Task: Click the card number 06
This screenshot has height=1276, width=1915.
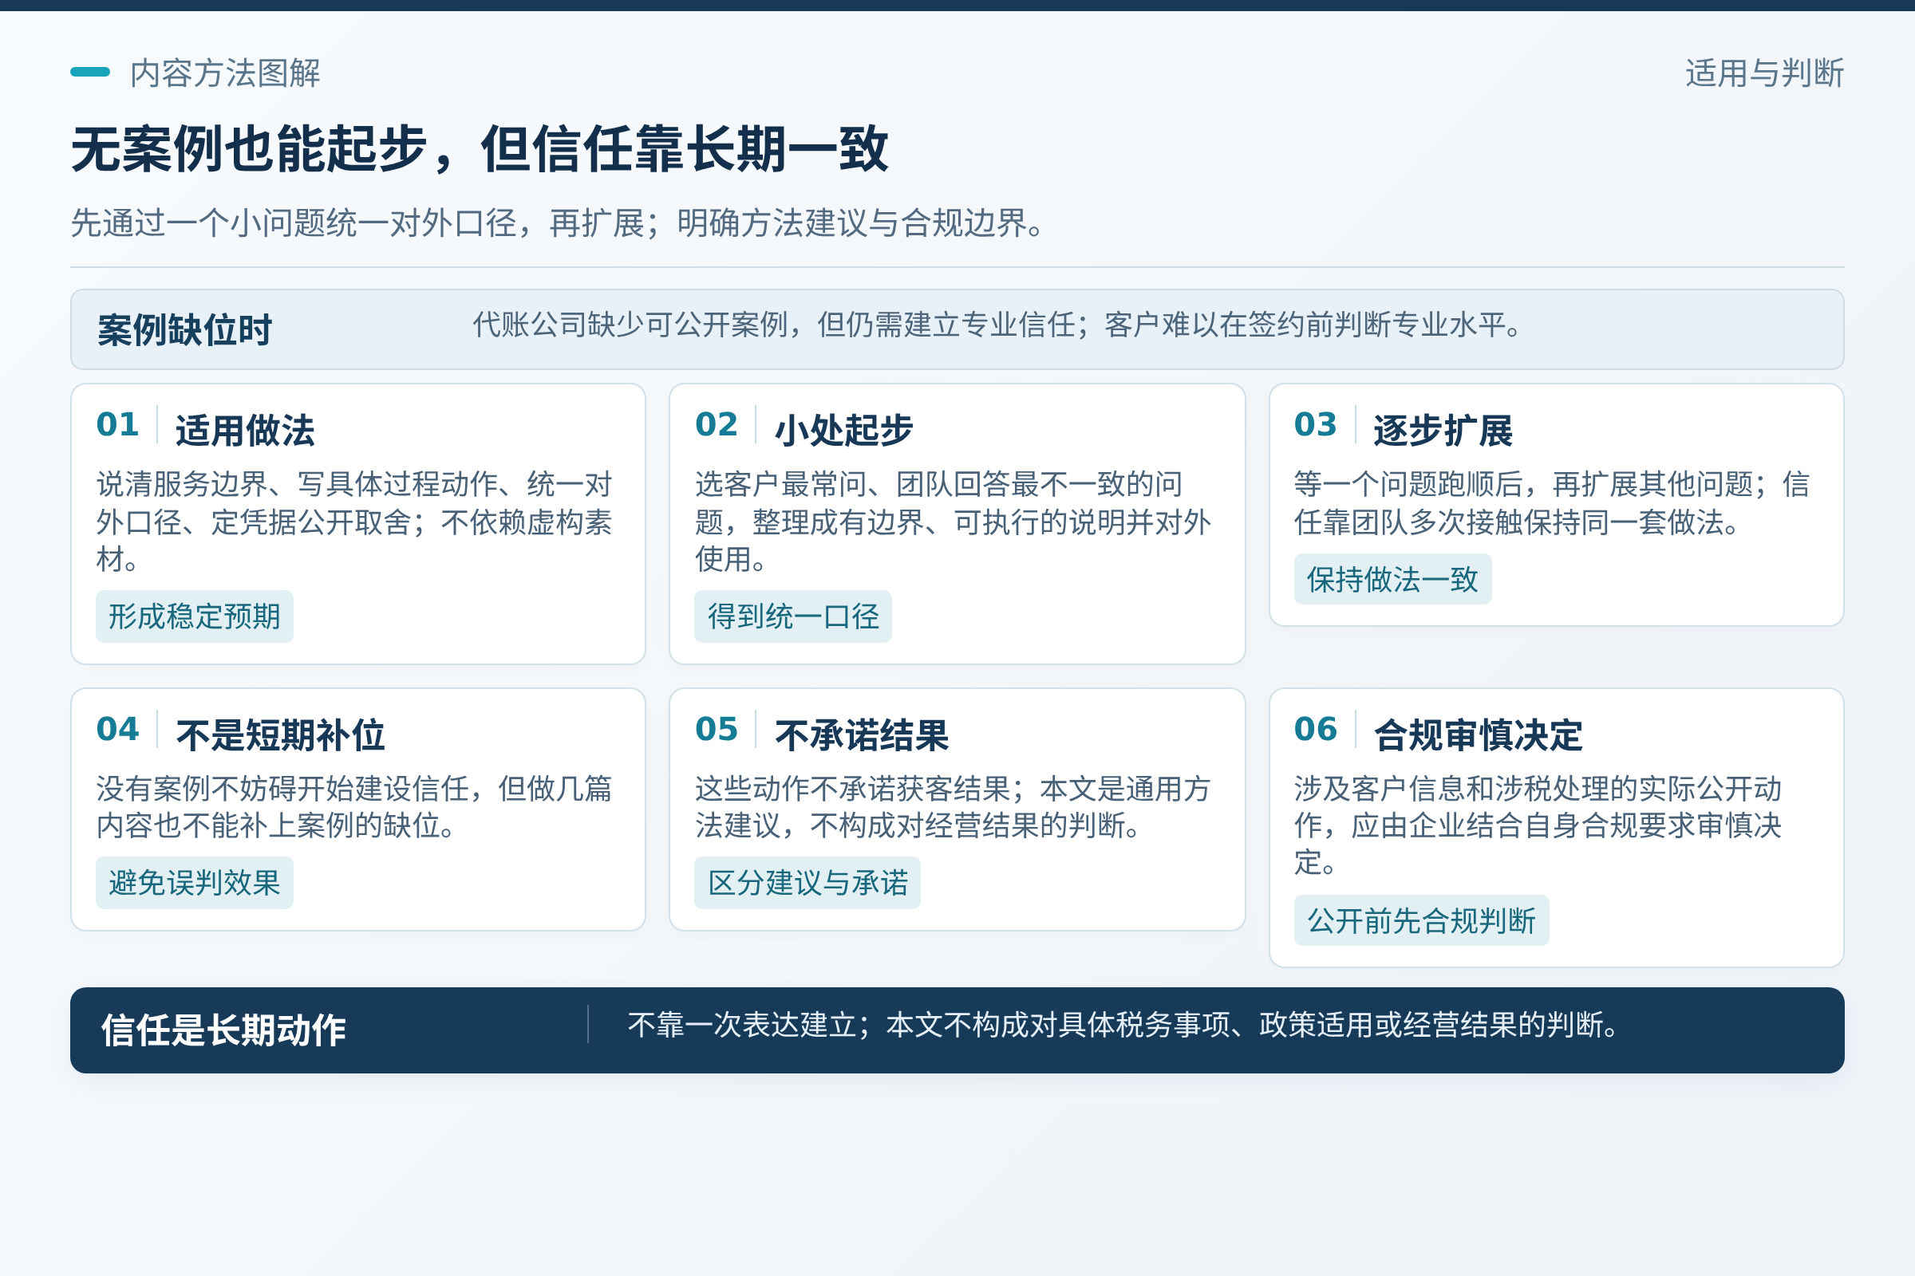Action: tap(1316, 728)
